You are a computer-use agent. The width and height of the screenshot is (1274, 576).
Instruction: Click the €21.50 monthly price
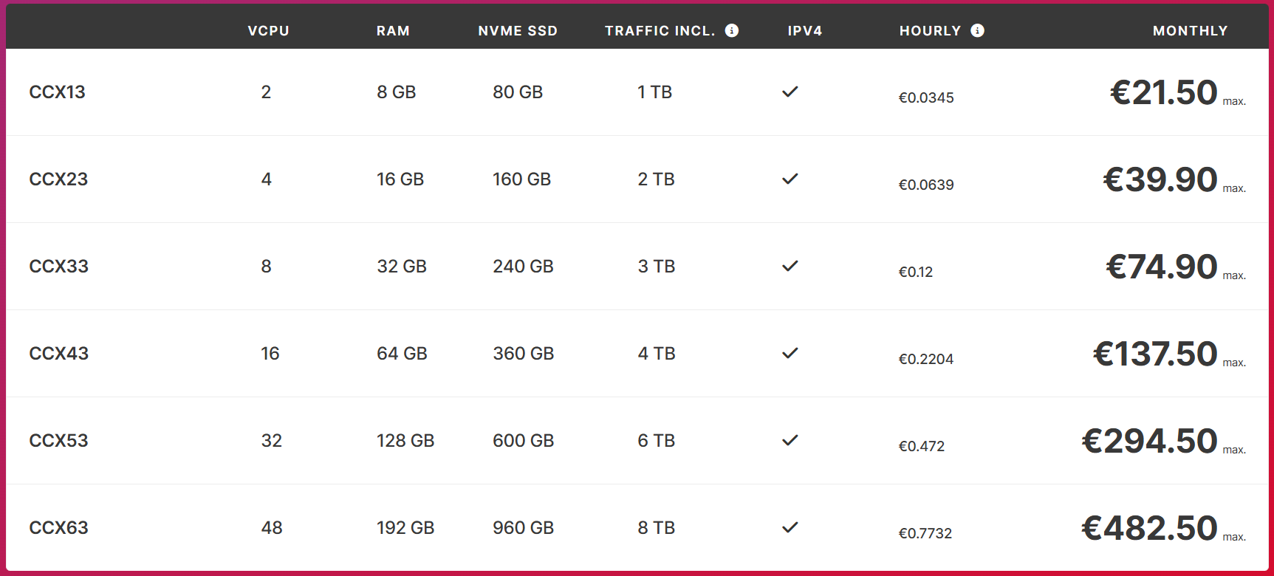(x=1164, y=92)
